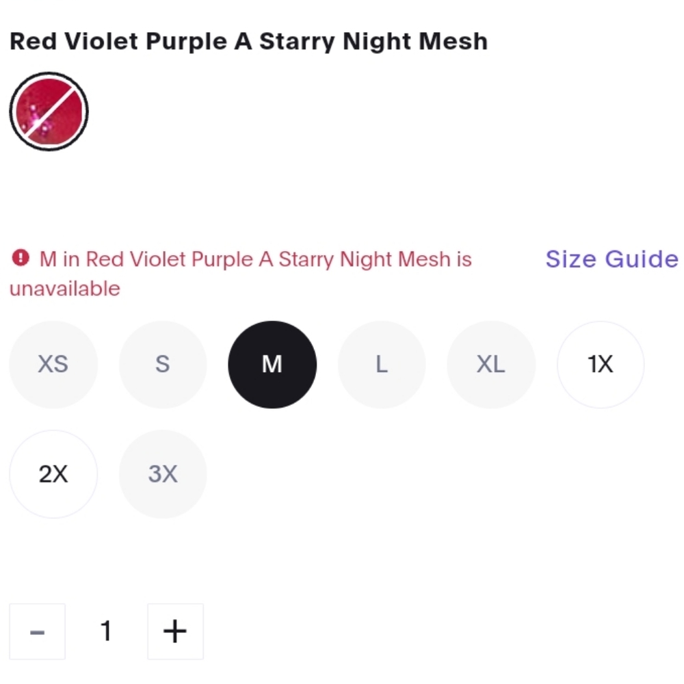Image resolution: width=684 pixels, height=684 pixels.
Task: Select size XL
Action: (x=491, y=365)
